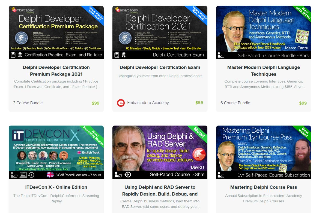
Task: Click the 6 Course Bundle label
Action: 235,103
